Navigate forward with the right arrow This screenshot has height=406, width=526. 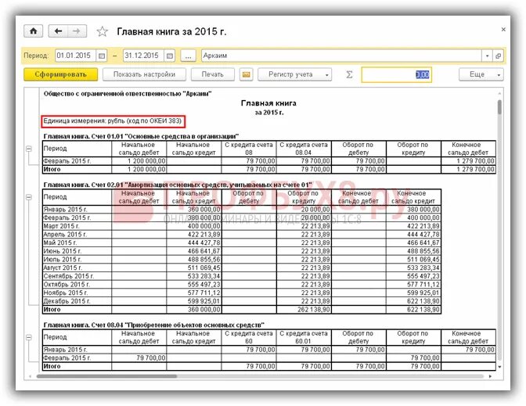click(77, 31)
